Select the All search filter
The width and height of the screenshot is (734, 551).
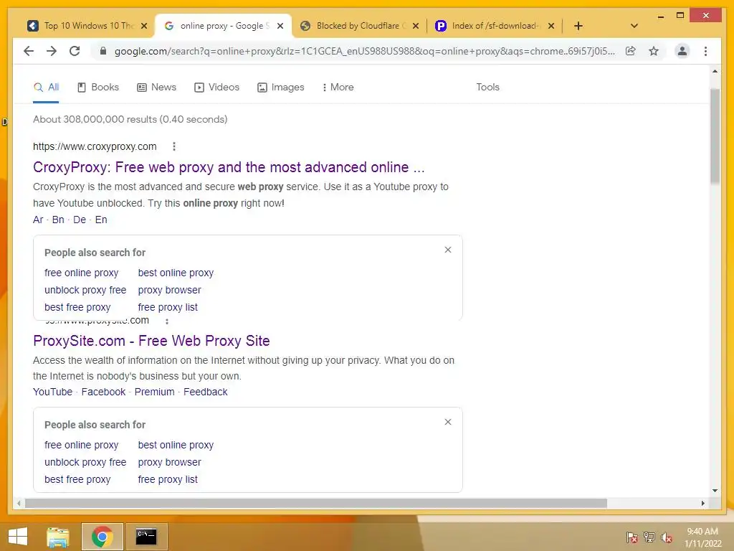[x=47, y=87]
